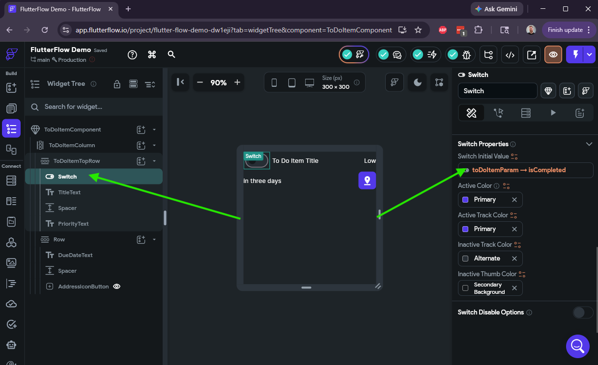Open the dropdown next to the Test Mode button

590,55
